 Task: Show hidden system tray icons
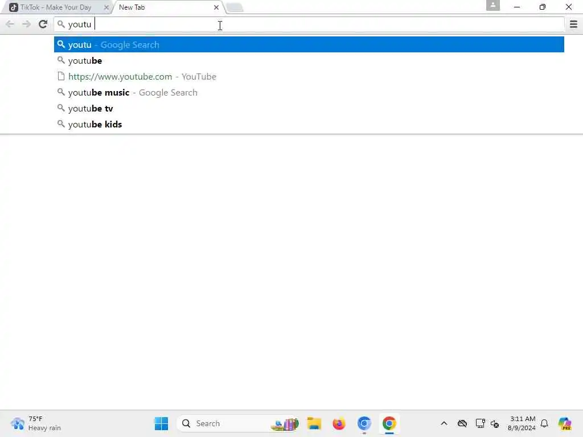444,423
